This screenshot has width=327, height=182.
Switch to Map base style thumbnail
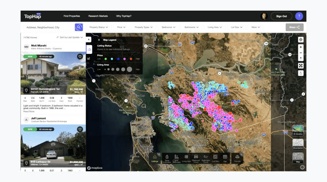point(297,158)
